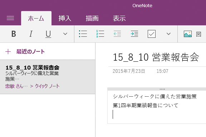
Task: Decrease paragraph indent
Action: (x=117, y=34)
